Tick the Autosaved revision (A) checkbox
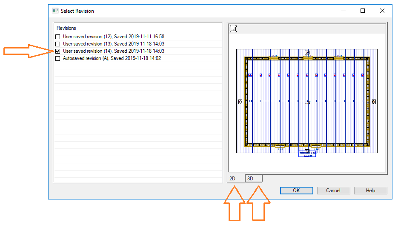The height and width of the screenshot is (225, 398). (x=58, y=59)
